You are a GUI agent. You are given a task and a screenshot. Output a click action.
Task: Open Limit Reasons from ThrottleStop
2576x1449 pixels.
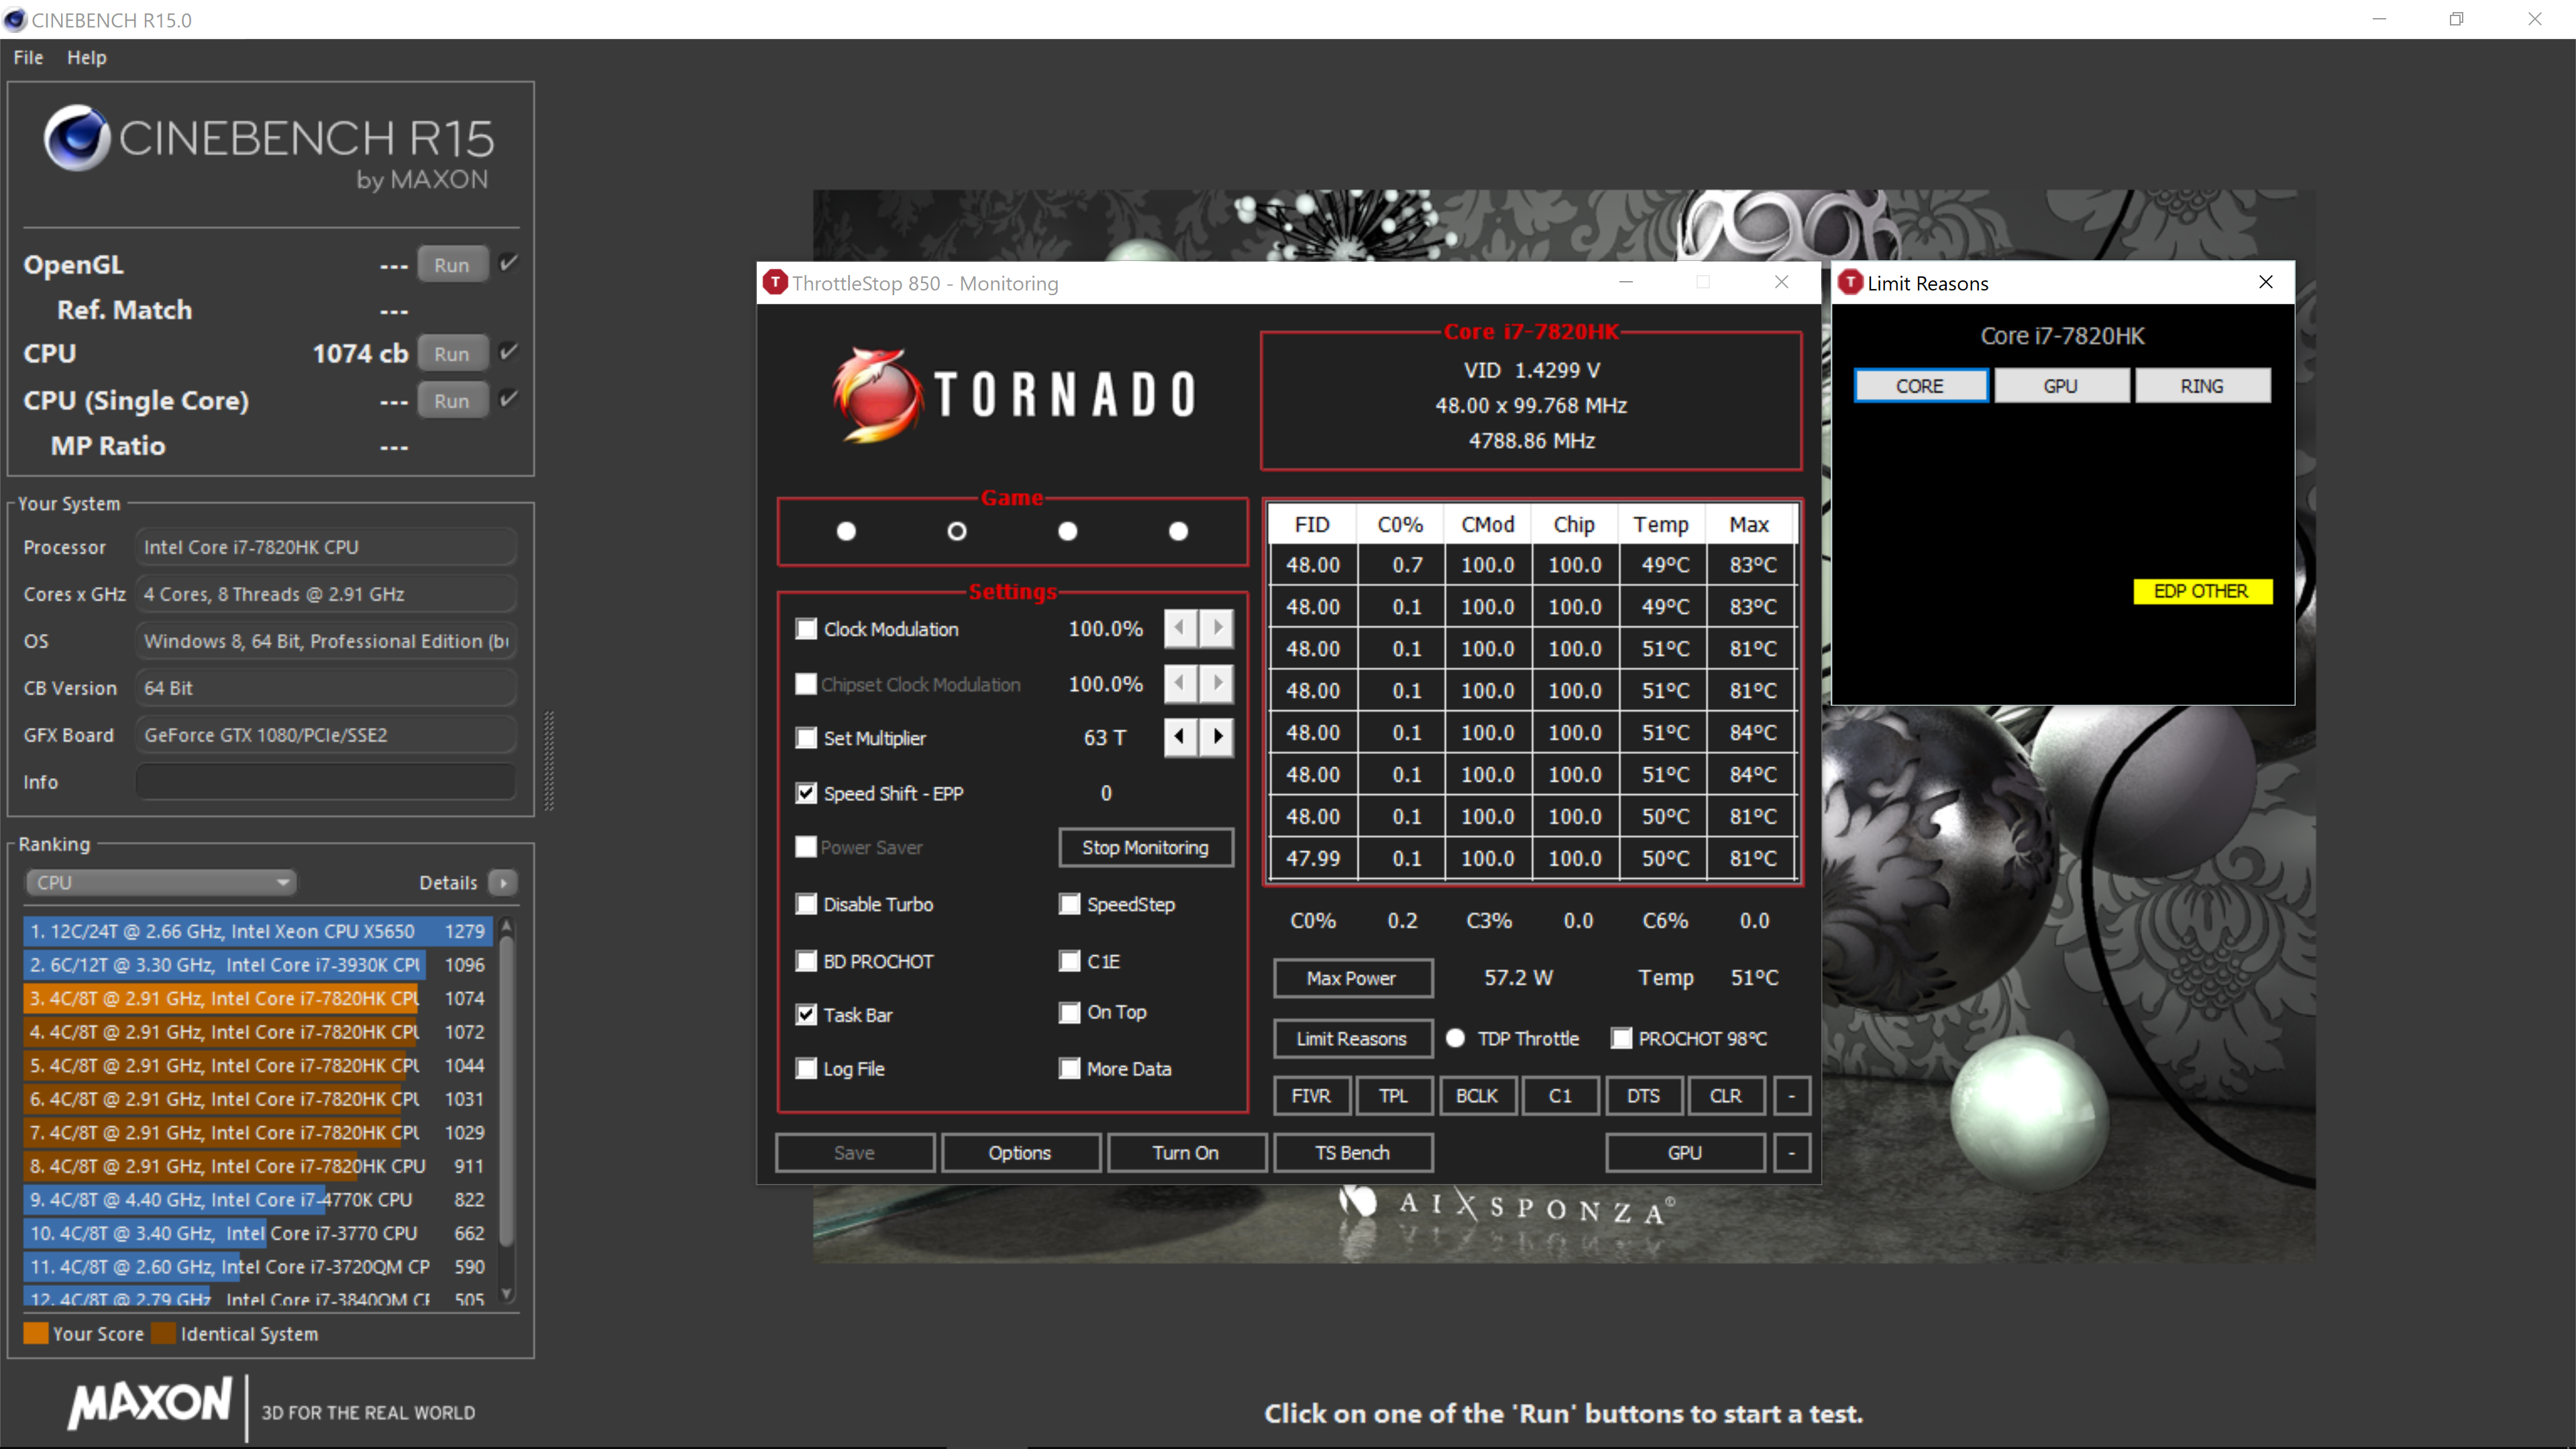click(1352, 1039)
